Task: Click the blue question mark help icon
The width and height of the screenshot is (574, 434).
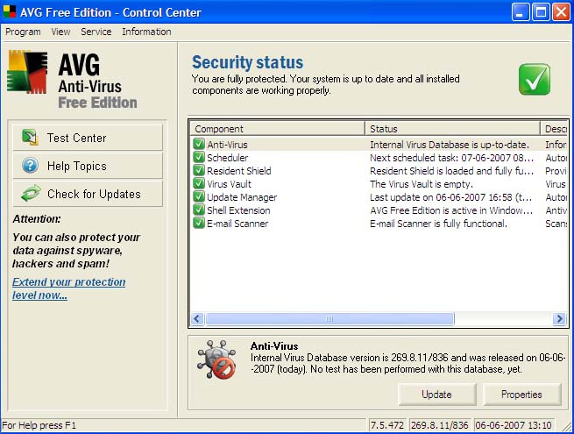Action: tap(30, 166)
